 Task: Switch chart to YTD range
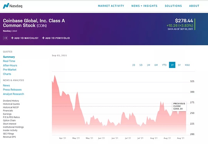pos(164,65)
